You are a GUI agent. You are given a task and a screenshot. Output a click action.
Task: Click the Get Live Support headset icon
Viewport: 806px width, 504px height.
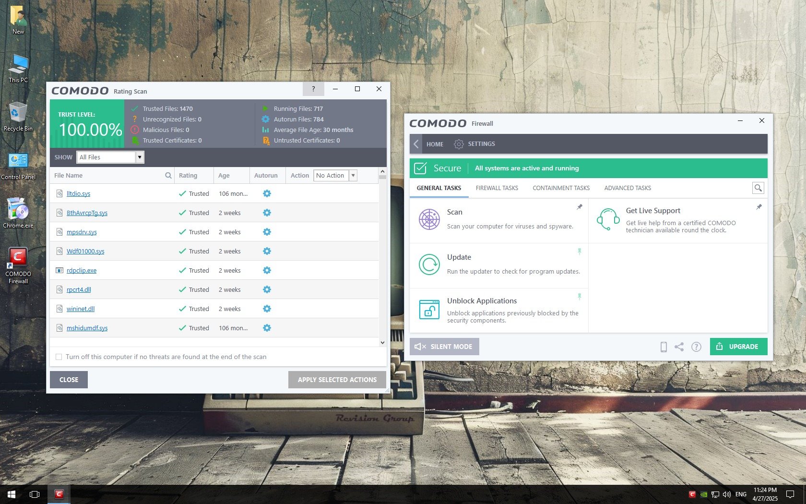pos(608,219)
